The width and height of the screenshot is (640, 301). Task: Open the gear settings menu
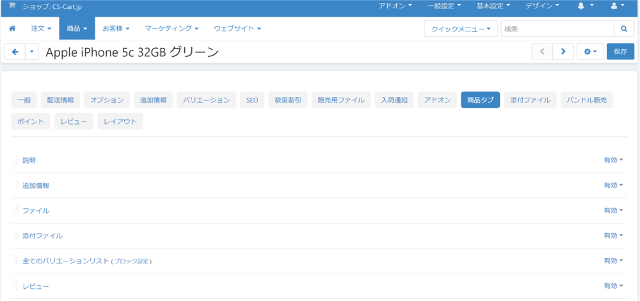590,52
